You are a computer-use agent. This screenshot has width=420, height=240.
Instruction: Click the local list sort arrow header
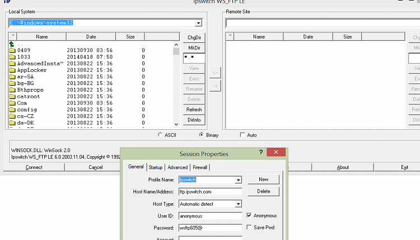pyautogui.click(x=13, y=36)
